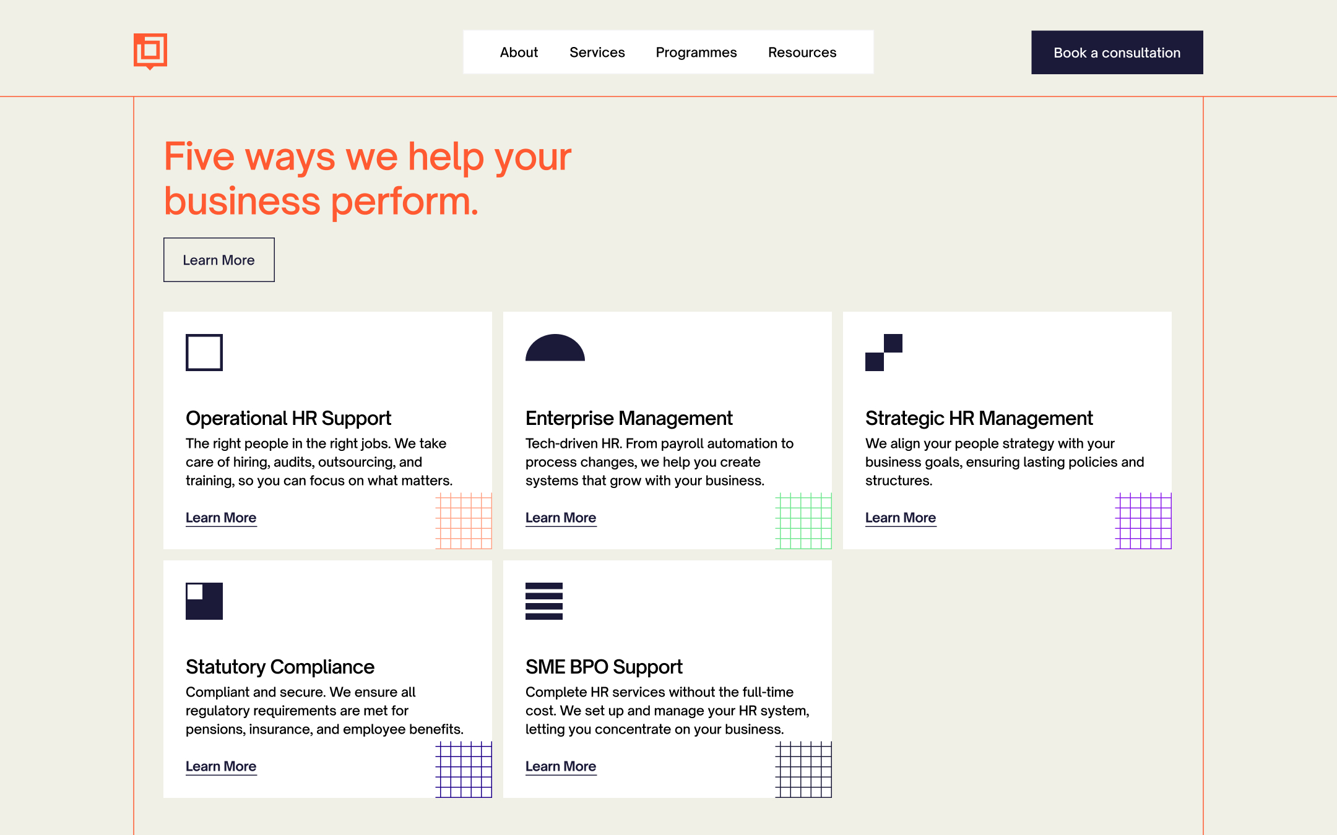Click the orange square logo in header
This screenshot has width=1337, height=835.
pos(150,51)
